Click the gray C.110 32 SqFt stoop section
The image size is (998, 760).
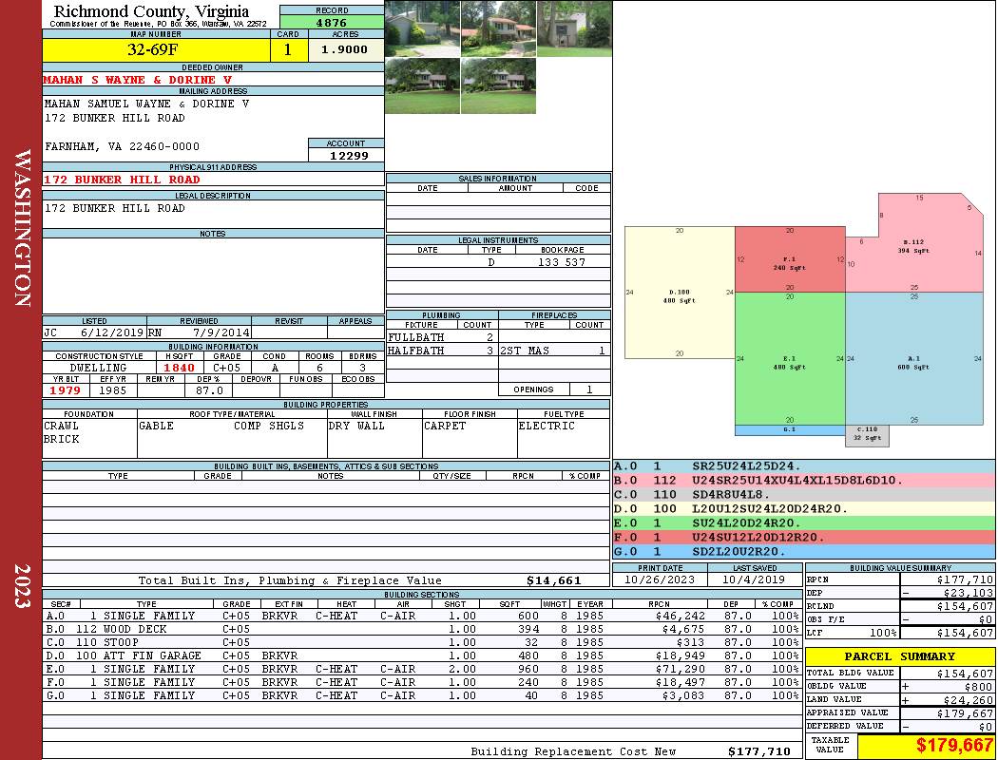point(867,436)
